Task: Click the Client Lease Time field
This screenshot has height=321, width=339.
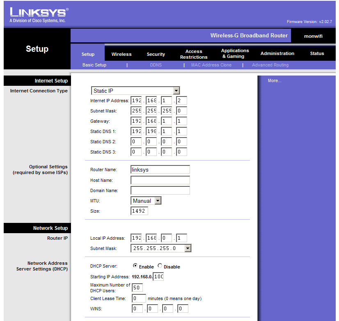Action: [x=139, y=298]
